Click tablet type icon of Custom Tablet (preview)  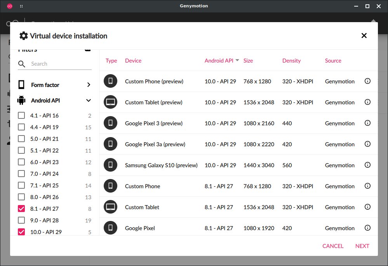pos(110,102)
